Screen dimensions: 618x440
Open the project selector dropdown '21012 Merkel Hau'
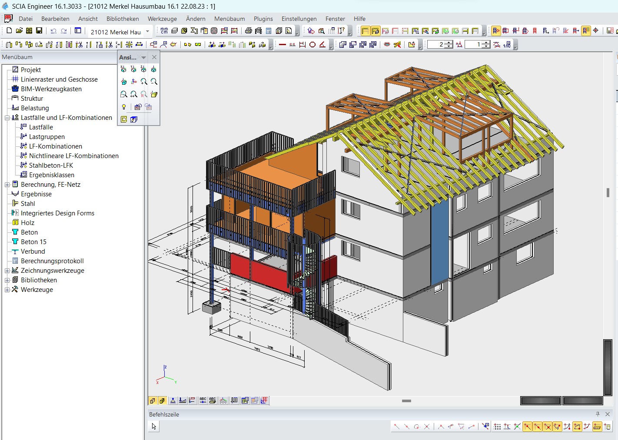coord(148,31)
